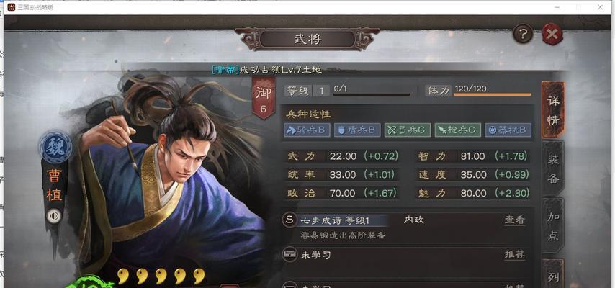Image resolution: width=615 pixels, height=288 pixels.
Task: Open the 加点 tab
Action: point(553,226)
